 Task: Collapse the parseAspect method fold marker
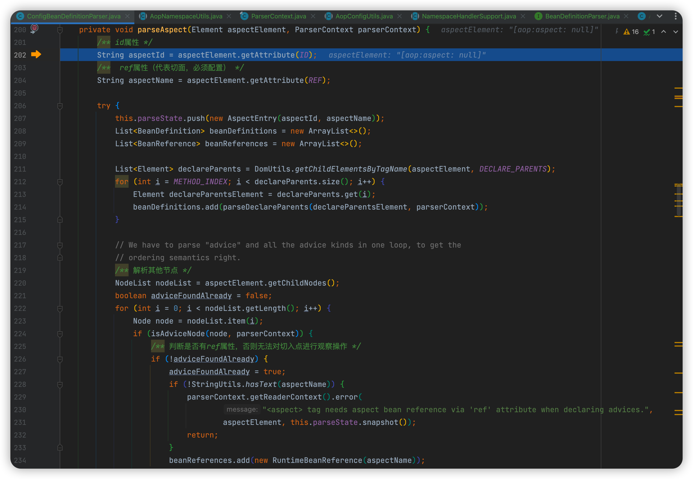click(x=60, y=30)
